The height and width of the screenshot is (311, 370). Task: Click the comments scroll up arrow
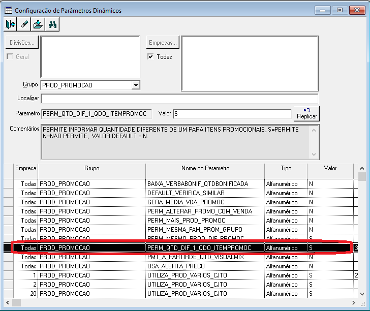pyautogui.click(x=314, y=130)
